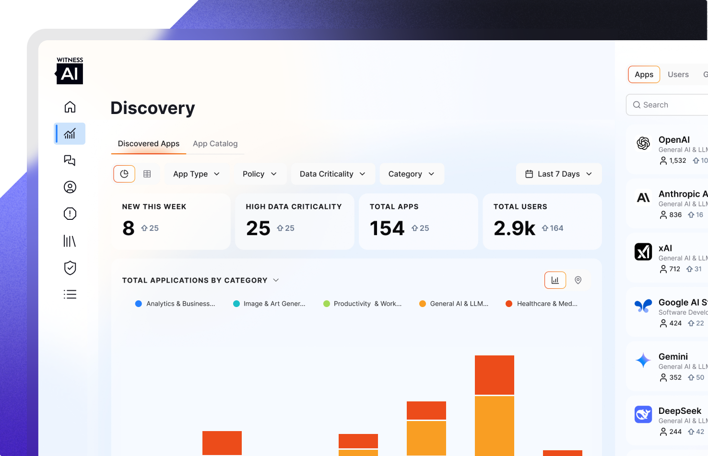The image size is (708, 456).
Task: Switch category panel to bar chart view
Action: pos(555,280)
